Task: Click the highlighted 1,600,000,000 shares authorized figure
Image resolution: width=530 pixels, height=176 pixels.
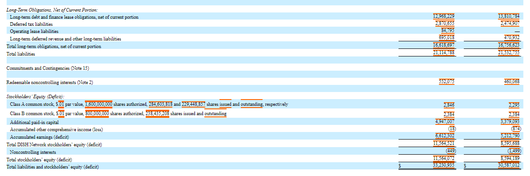Action: point(99,104)
